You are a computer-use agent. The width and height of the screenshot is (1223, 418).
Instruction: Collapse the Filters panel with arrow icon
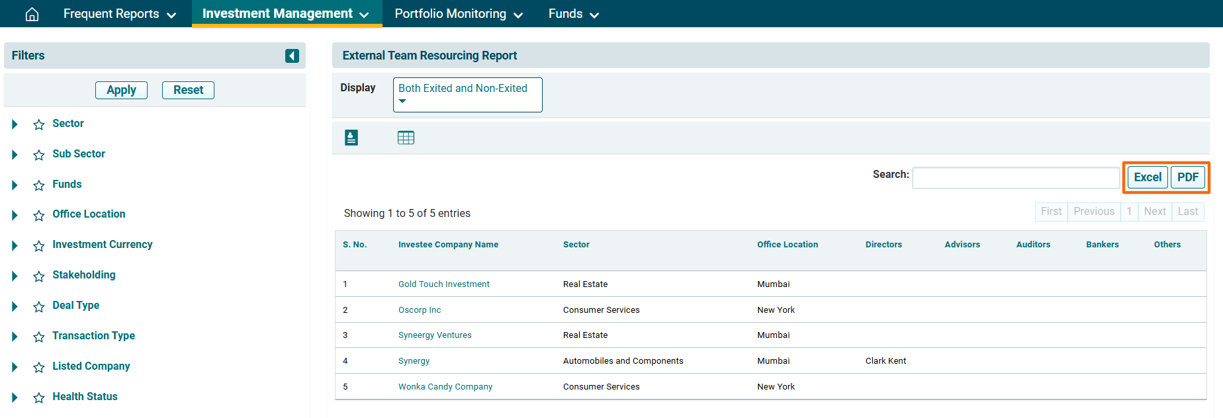tap(292, 56)
